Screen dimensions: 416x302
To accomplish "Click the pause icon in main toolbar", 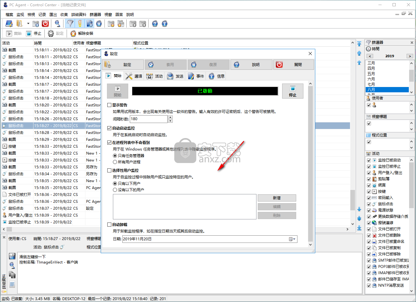I will 99,23.
